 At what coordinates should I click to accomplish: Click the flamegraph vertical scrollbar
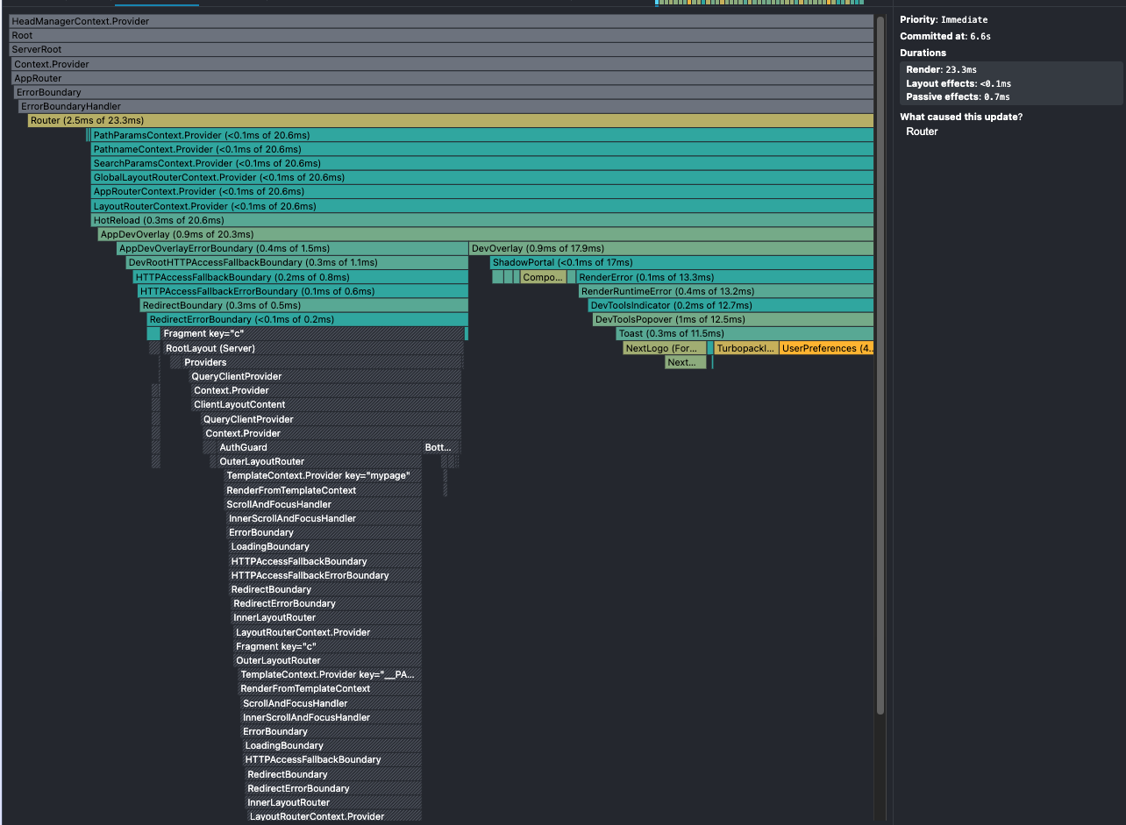click(x=880, y=365)
